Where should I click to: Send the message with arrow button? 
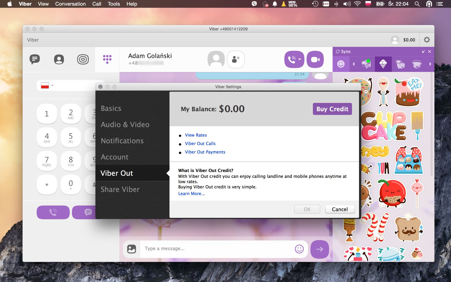click(320, 249)
